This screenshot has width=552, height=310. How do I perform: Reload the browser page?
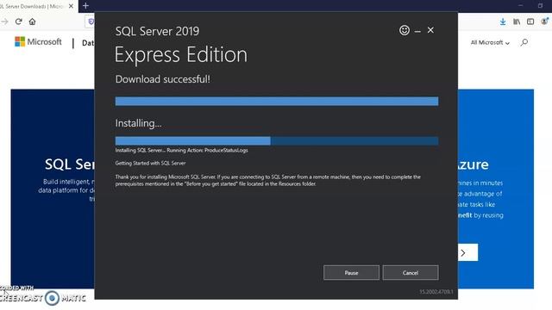(19, 22)
